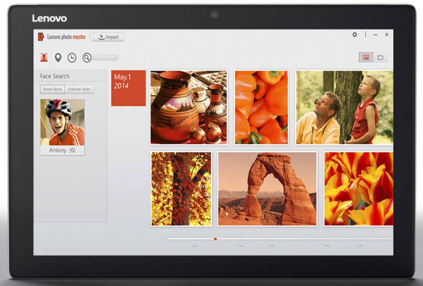Open the father and son photo
423x286 pixels.
(344, 107)
